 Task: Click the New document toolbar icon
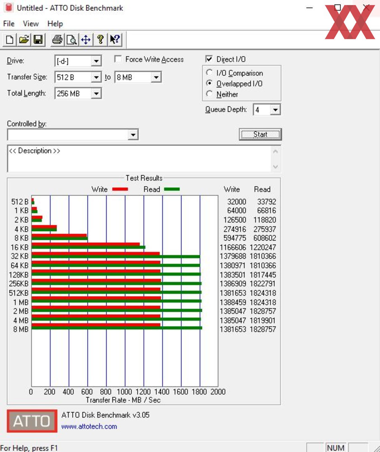pos(9,39)
